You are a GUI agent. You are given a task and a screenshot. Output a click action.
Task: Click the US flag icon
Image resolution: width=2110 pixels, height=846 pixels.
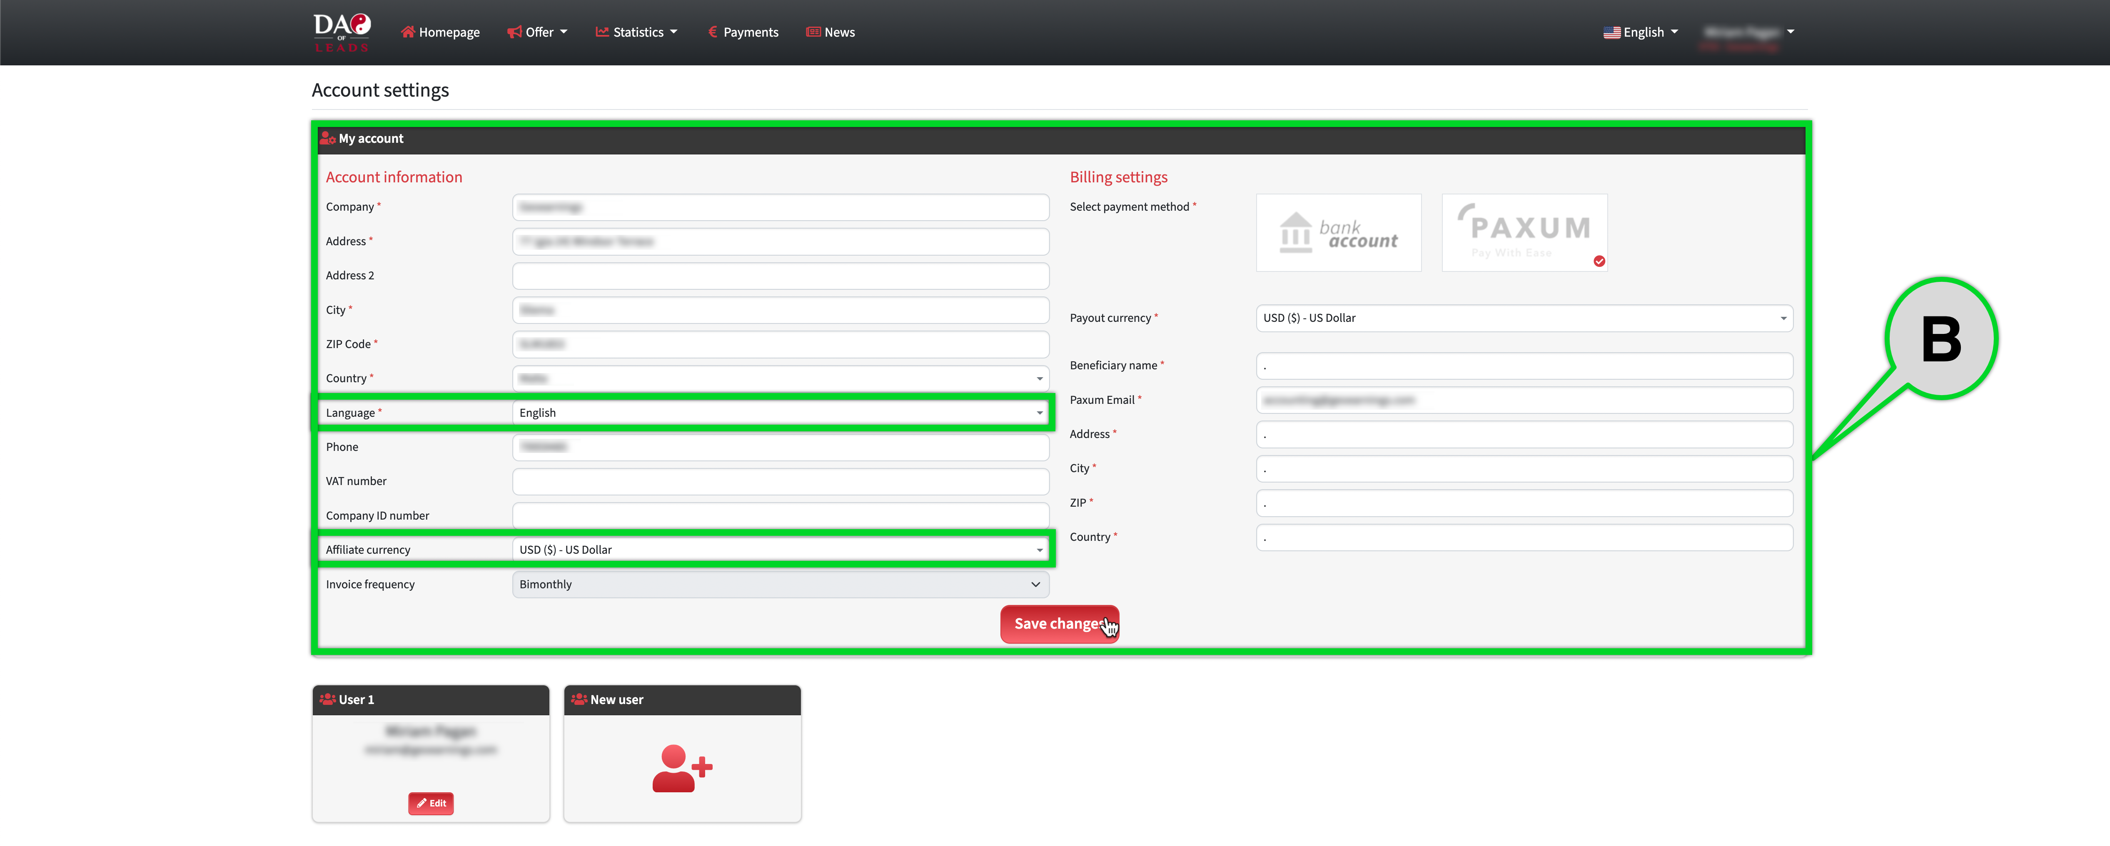click(x=1611, y=33)
